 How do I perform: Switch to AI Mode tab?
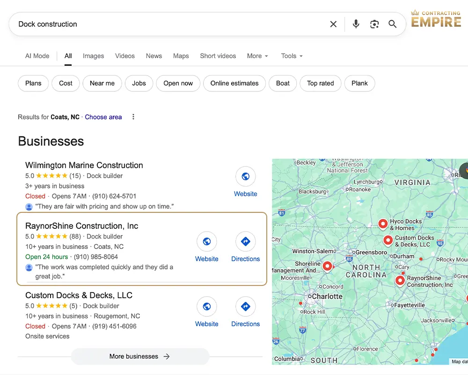37,56
